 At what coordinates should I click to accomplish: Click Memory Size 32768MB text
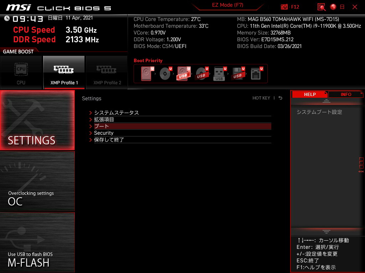pos(264,33)
